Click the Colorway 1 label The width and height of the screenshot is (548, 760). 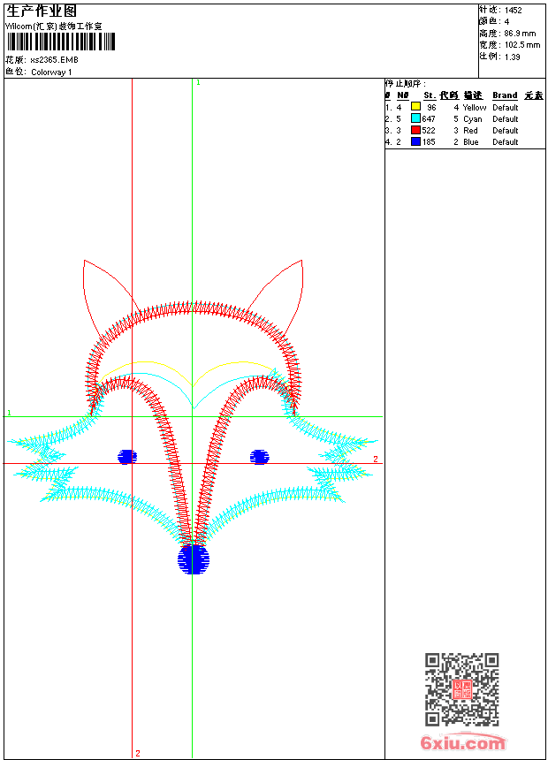[x=51, y=72]
